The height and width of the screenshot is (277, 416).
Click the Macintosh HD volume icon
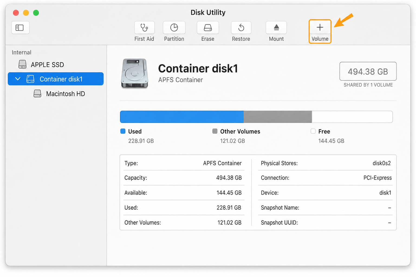pyautogui.click(x=37, y=94)
